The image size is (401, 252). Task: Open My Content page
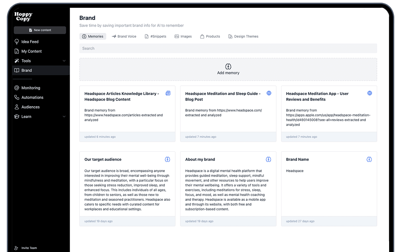pos(32,51)
